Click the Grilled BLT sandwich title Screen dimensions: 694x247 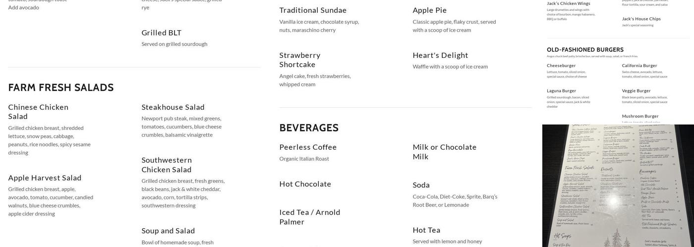[x=162, y=33]
